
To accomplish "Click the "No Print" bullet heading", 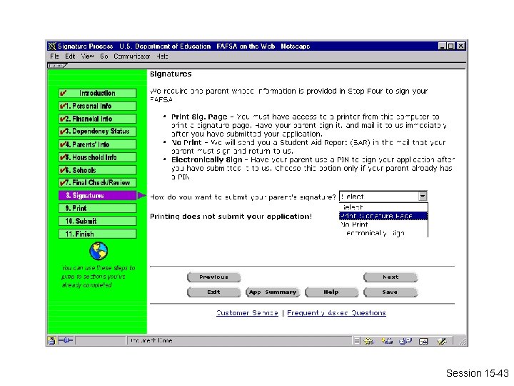I will (186, 142).
